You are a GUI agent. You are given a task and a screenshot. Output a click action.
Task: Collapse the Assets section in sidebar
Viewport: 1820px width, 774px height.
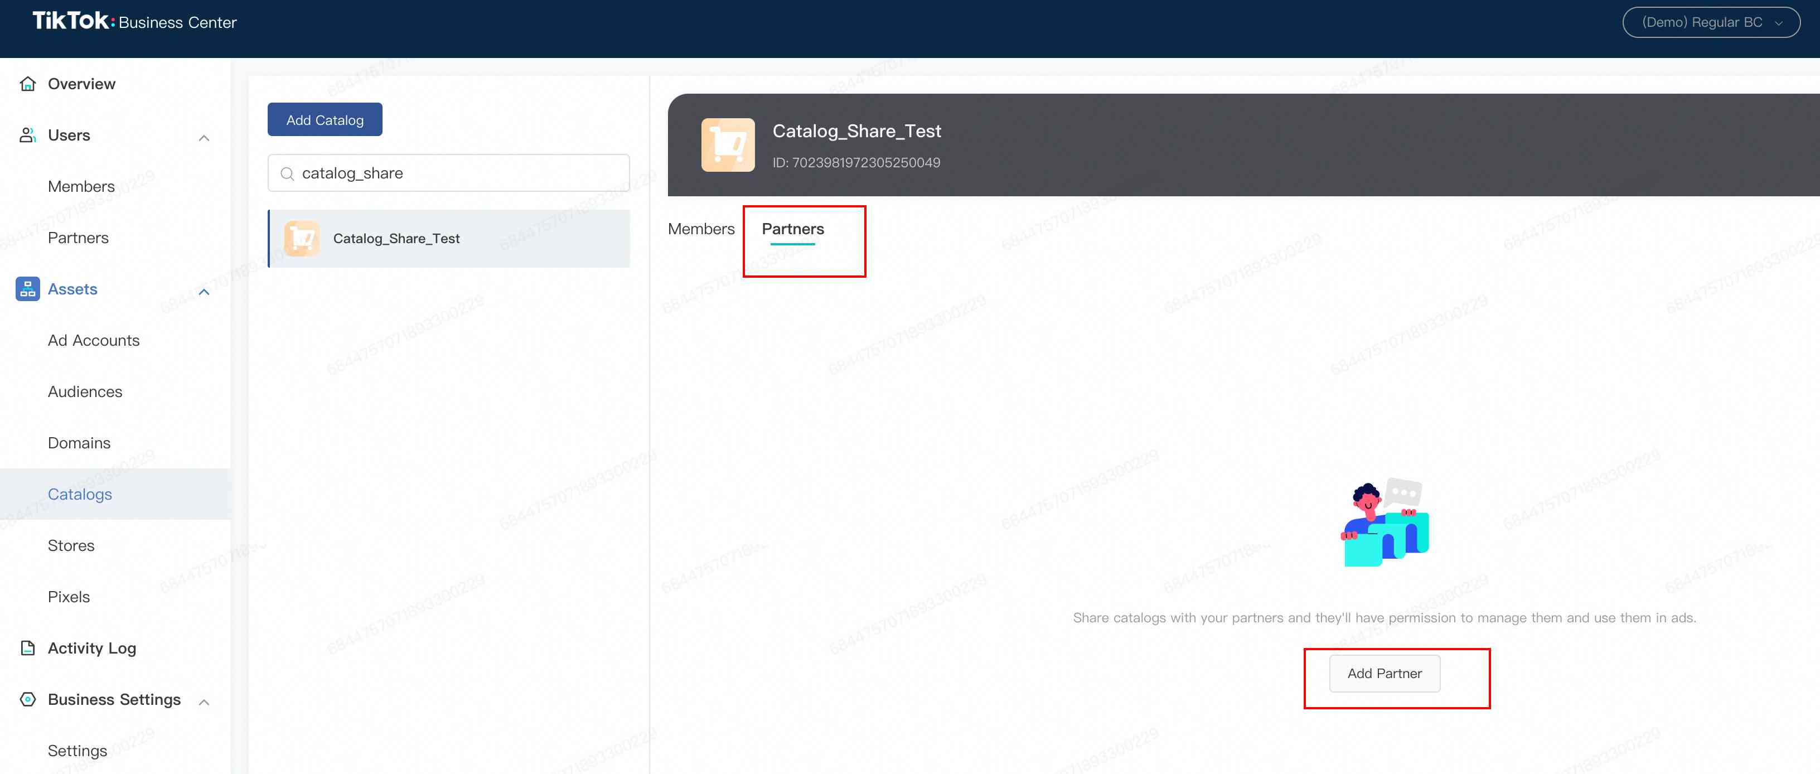coord(204,292)
